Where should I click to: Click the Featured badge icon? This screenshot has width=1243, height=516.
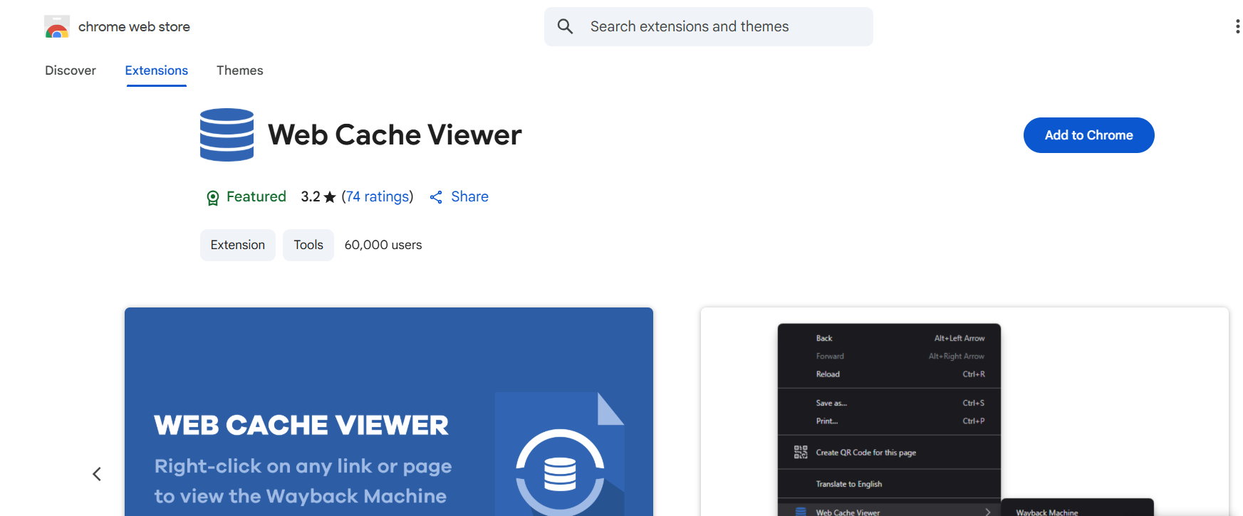[212, 198]
